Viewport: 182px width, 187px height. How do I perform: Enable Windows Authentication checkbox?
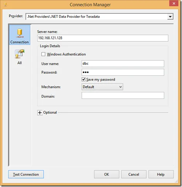coord(43,54)
